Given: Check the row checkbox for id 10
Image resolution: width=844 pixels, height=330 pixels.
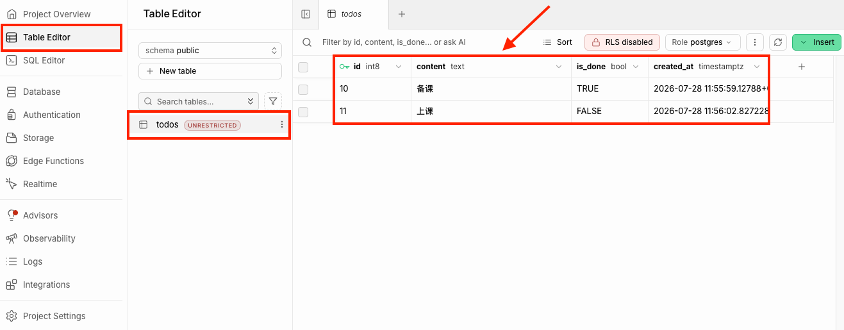Looking at the screenshot, I should (x=303, y=90).
